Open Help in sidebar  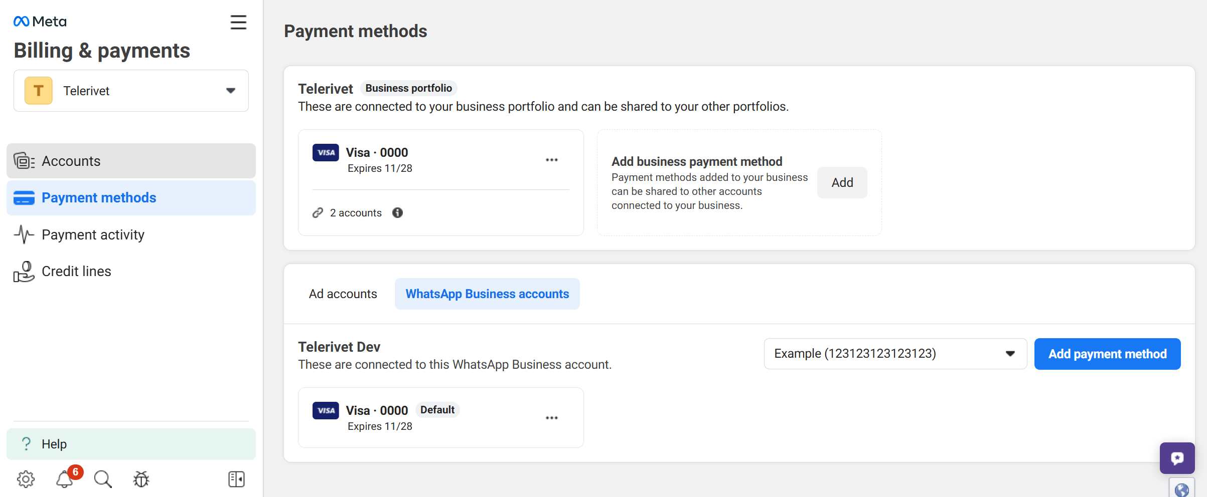131,444
